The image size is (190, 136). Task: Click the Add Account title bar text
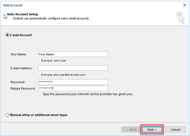13,5
